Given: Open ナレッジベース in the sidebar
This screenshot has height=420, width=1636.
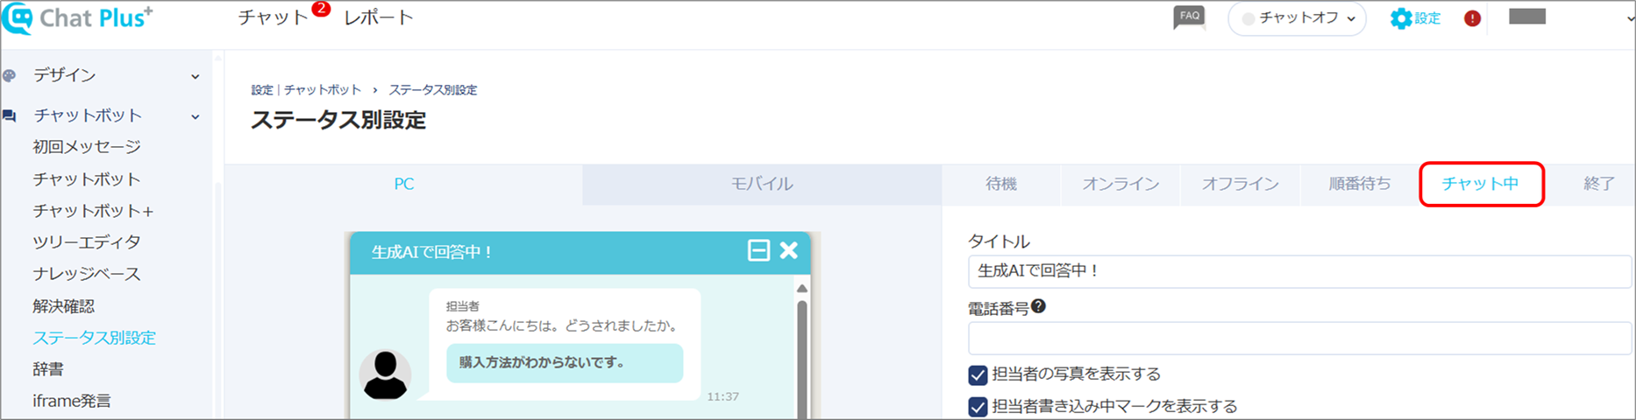Looking at the screenshot, I should tap(87, 275).
